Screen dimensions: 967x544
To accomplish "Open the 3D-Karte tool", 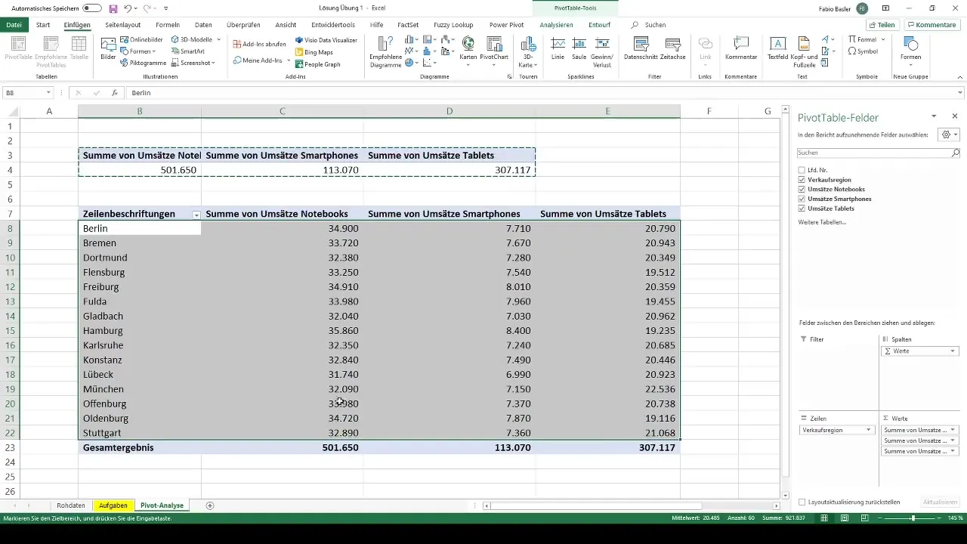I will pos(529,51).
